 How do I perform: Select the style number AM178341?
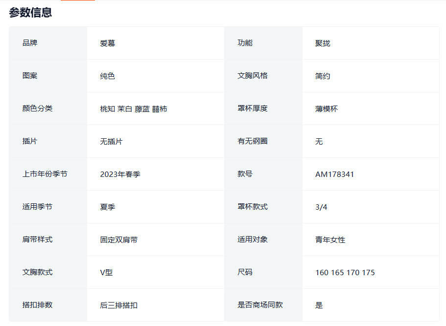pos(335,174)
